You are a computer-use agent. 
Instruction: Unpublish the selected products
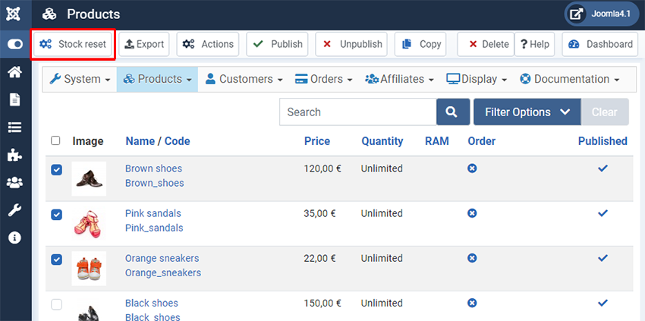pos(351,45)
